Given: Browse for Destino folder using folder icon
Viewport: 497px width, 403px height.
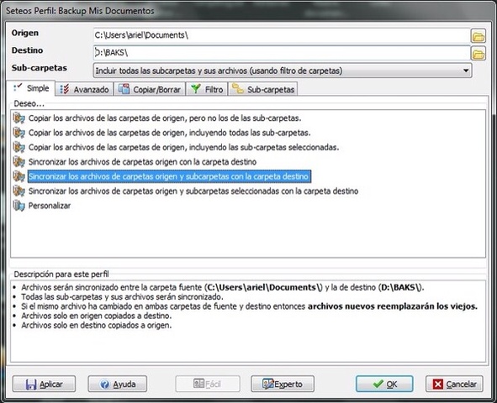Looking at the screenshot, I should click(x=478, y=54).
